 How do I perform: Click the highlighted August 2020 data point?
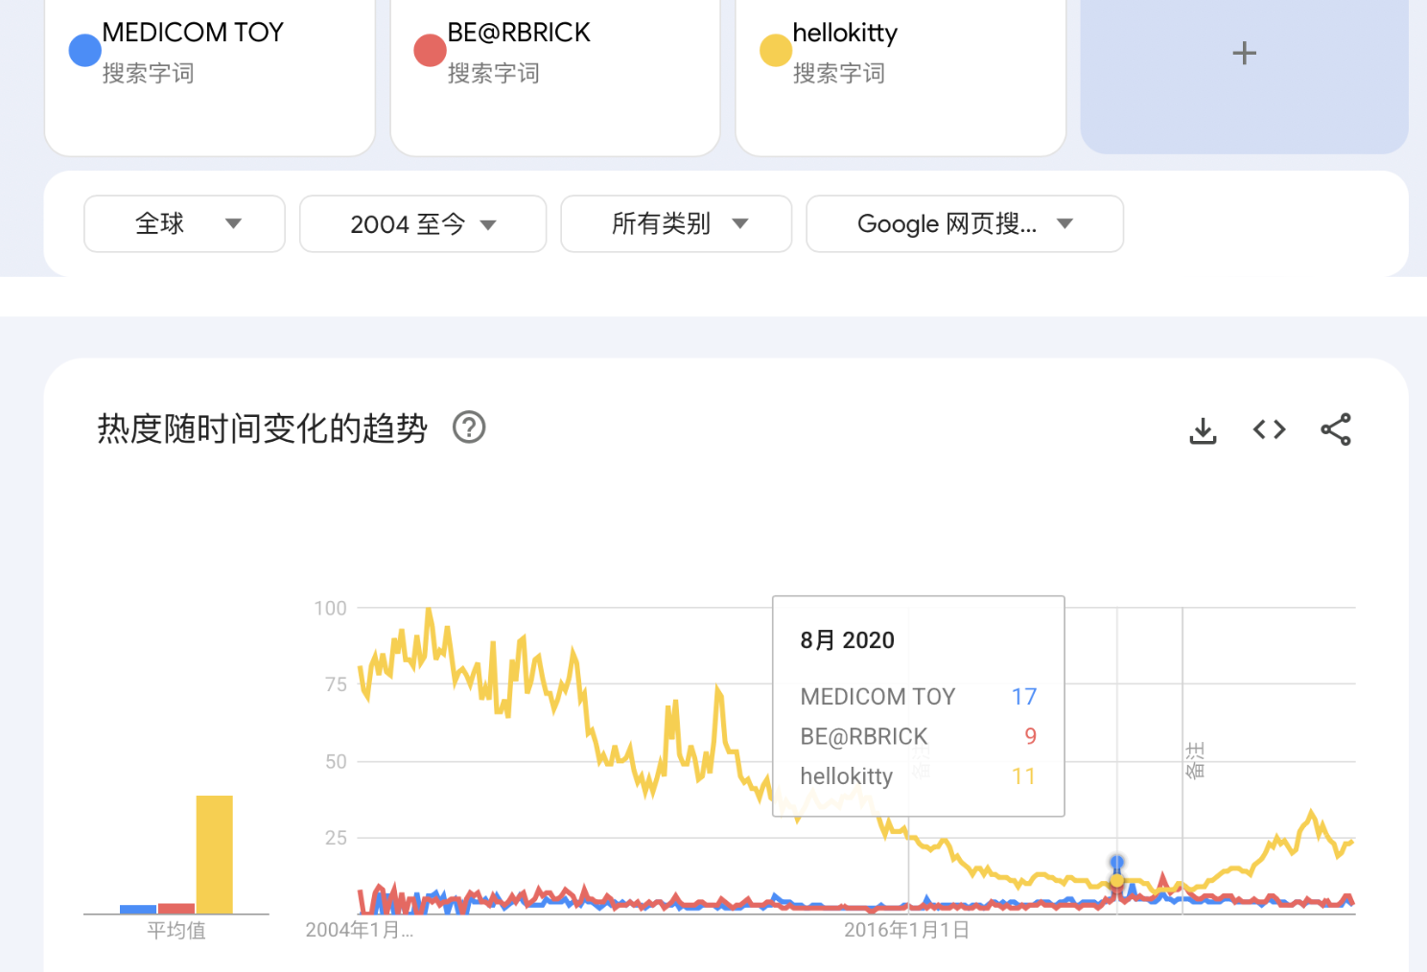[x=1117, y=880]
